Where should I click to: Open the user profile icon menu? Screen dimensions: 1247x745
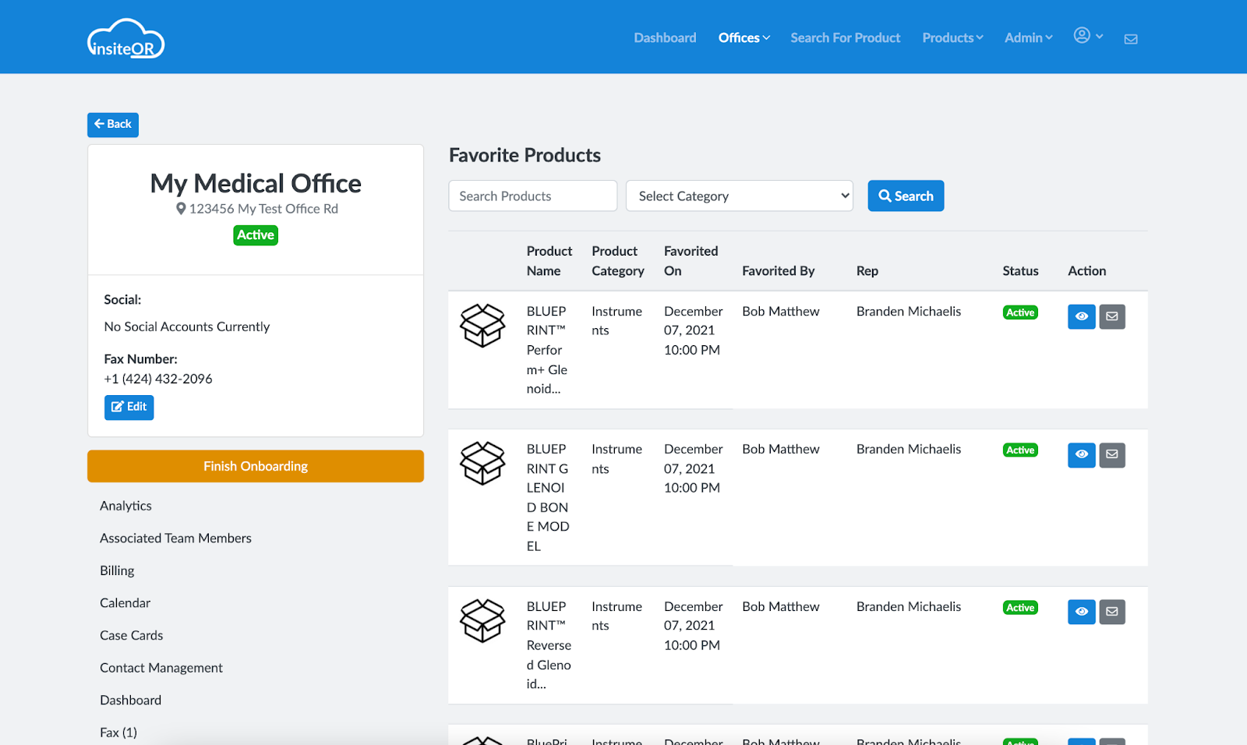click(1088, 36)
